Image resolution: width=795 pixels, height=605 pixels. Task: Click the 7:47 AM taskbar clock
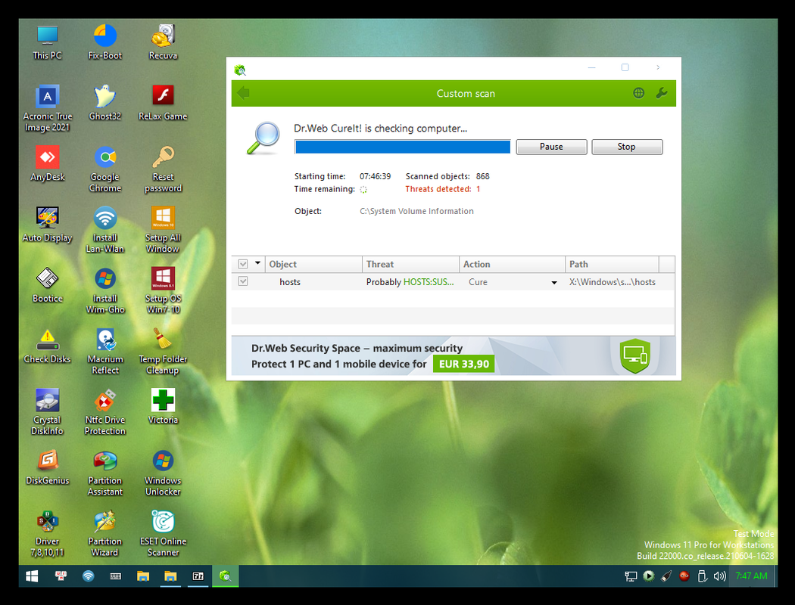(x=751, y=576)
